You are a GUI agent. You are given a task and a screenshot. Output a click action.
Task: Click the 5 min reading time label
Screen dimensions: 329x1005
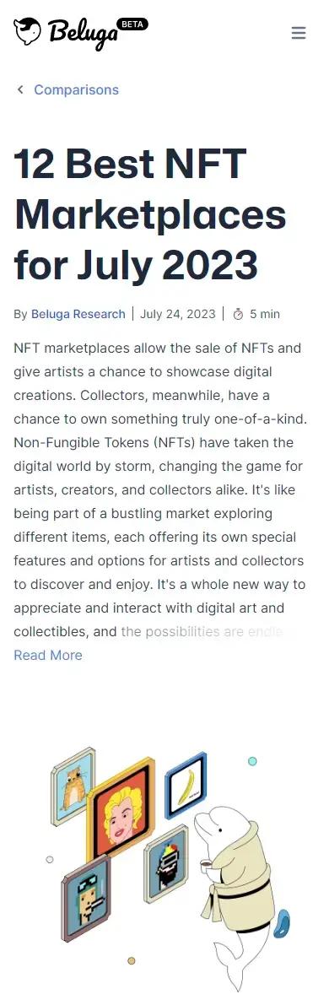[x=265, y=314]
